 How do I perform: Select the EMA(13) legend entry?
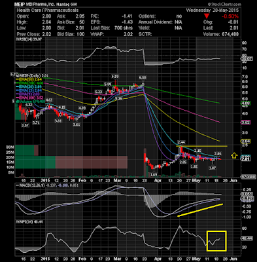pyautogui.click(x=29, y=90)
